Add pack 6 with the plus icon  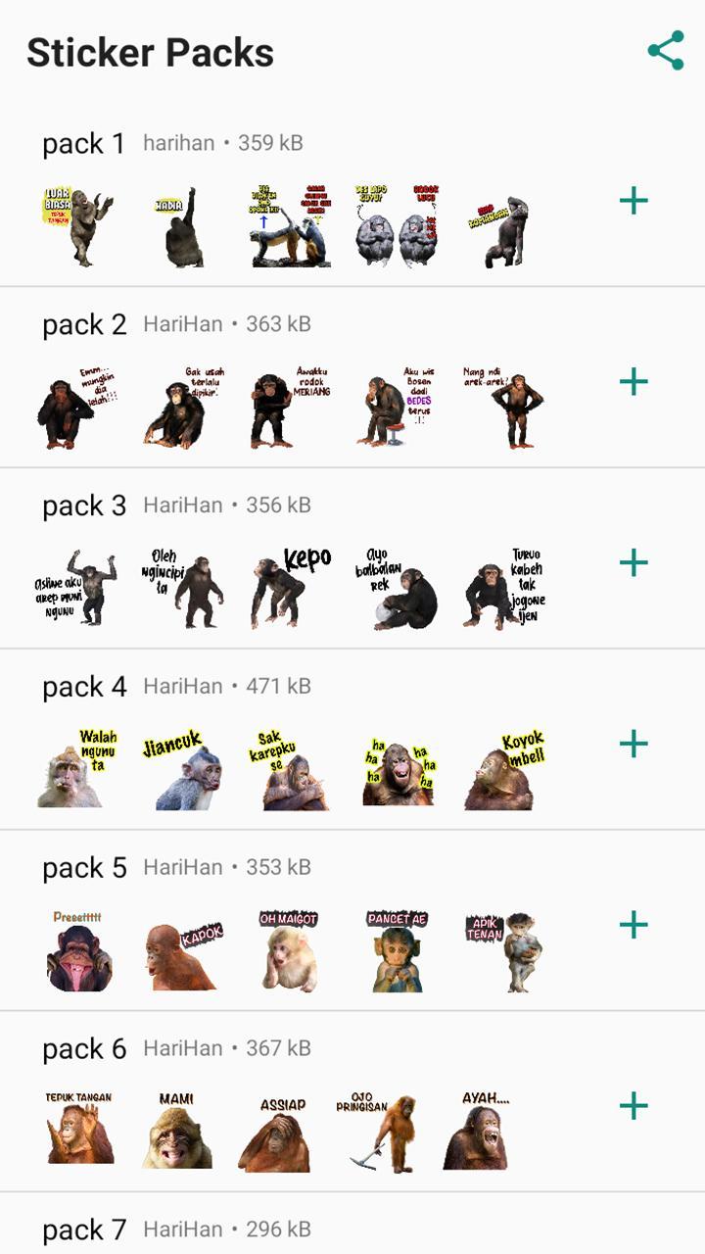(634, 1106)
